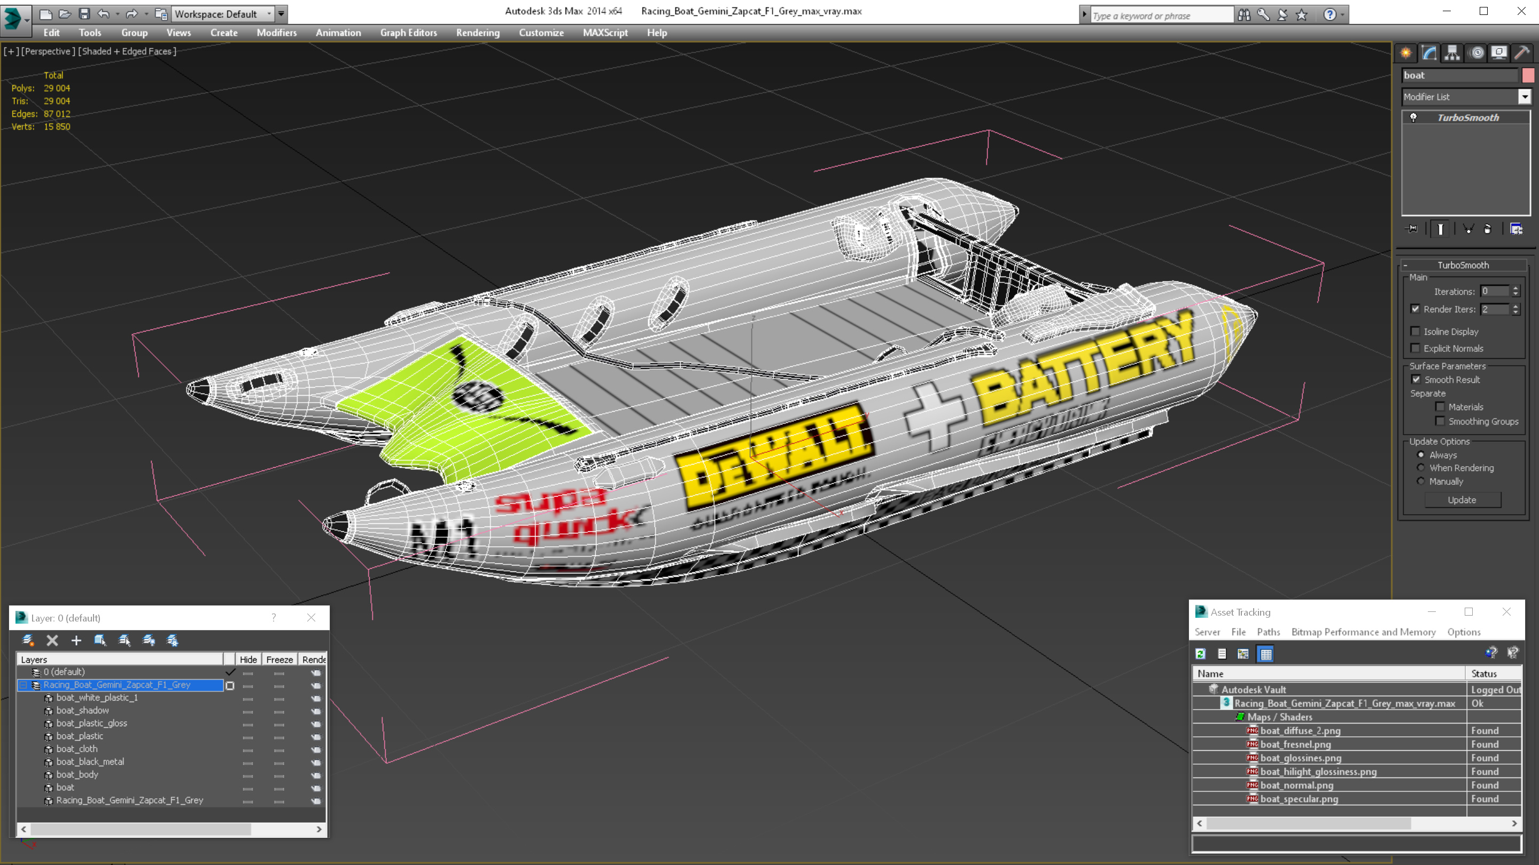Hide/unhide all layers icon
1539x865 pixels.
click(x=149, y=641)
